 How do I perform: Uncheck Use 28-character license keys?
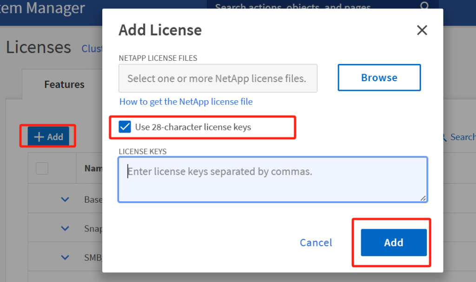click(125, 127)
